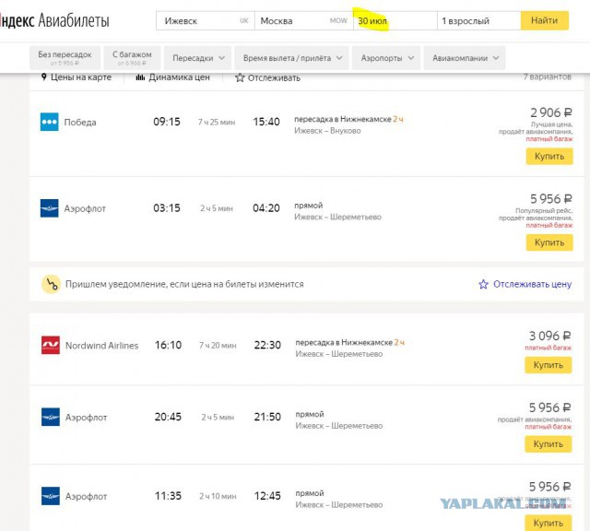Click the Найти search button
The width and height of the screenshot is (590, 531).
(x=545, y=20)
